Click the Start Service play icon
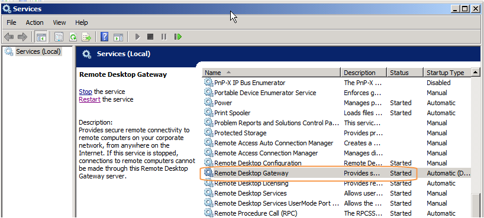This screenshot has width=484, height=218. coord(138,37)
